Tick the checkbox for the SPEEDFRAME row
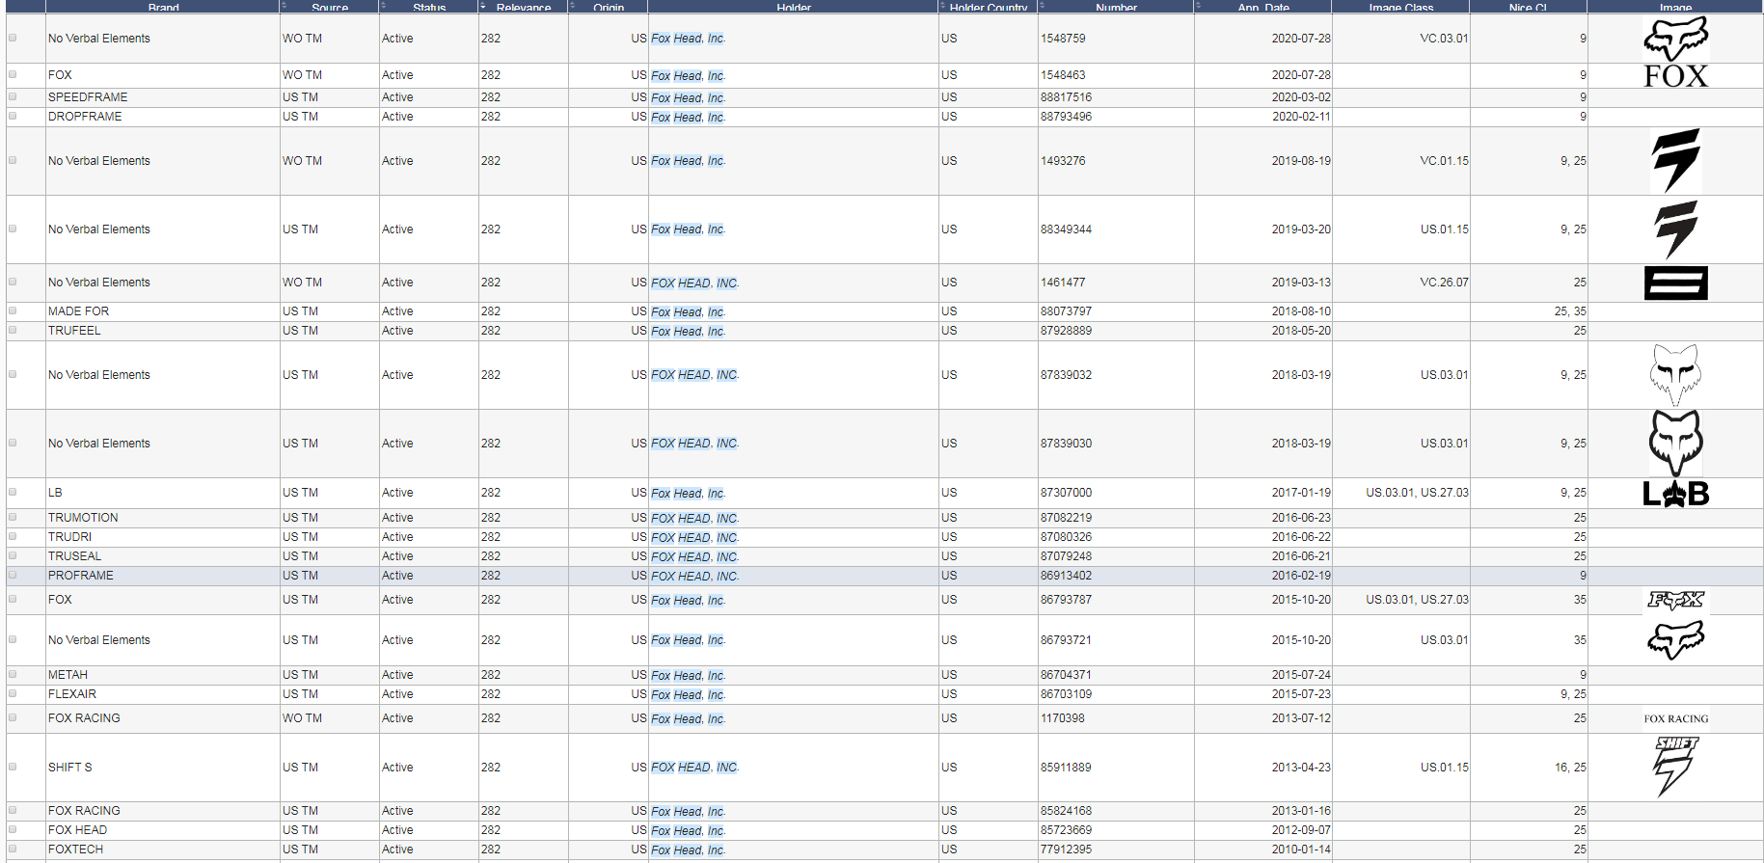 (13, 96)
